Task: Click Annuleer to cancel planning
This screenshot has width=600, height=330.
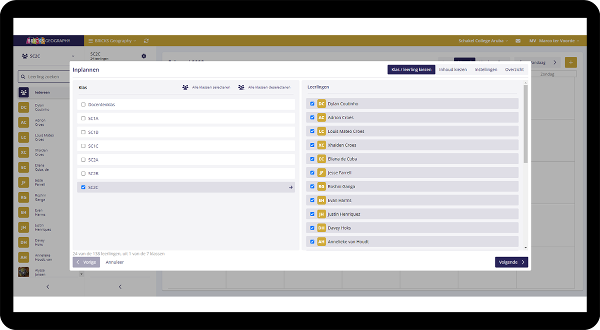Action: point(114,262)
